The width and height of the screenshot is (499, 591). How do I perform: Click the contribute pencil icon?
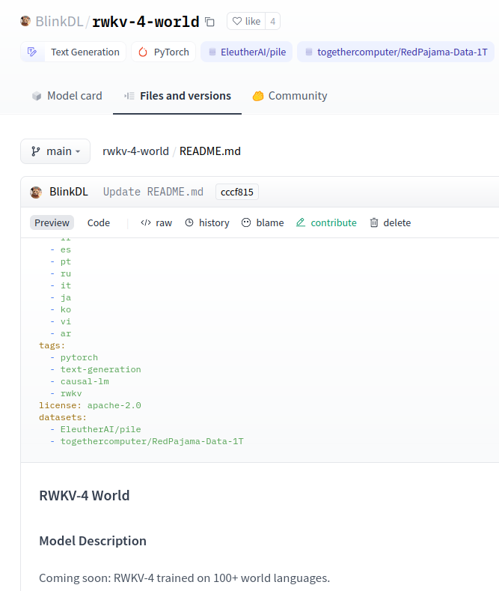(x=301, y=222)
